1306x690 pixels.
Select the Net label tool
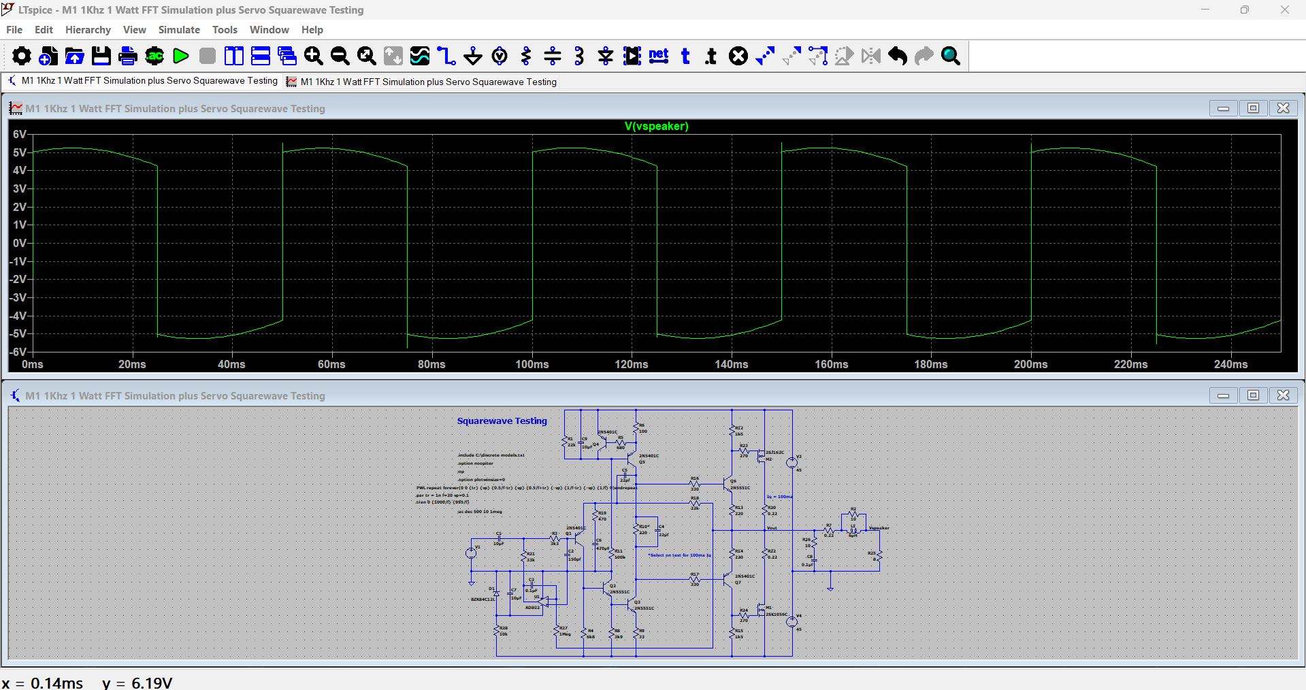pos(659,56)
